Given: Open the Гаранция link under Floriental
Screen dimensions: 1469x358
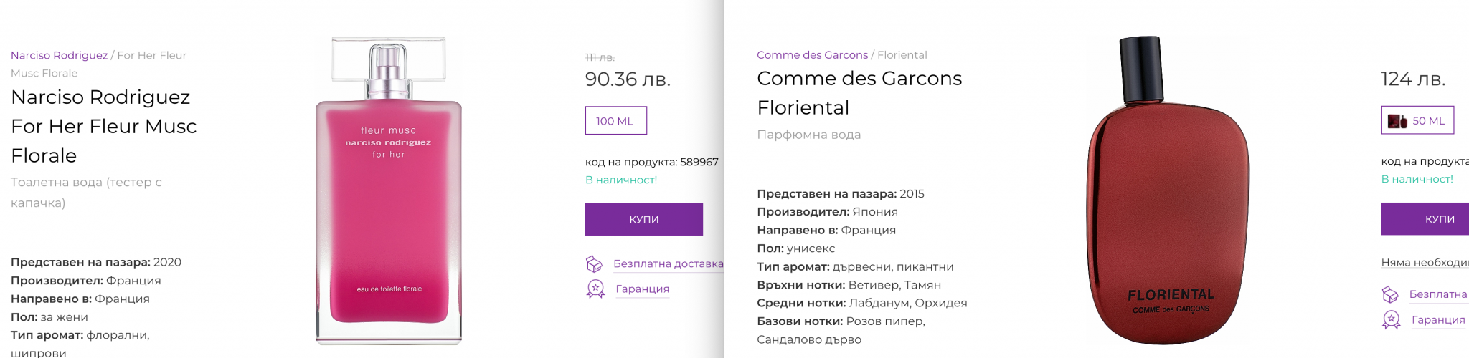Looking at the screenshot, I should pos(1437,320).
